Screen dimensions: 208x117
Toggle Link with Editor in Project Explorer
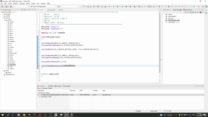25,10
